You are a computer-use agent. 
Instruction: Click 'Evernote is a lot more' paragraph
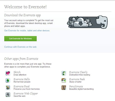28,65
